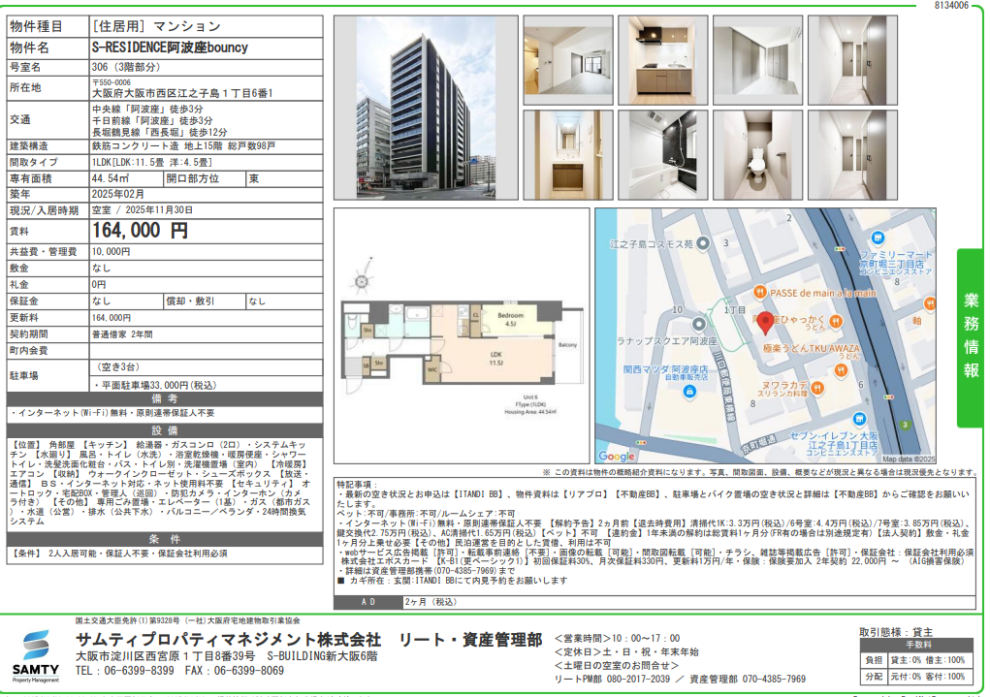Click the Google logo on the map

point(617,456)
